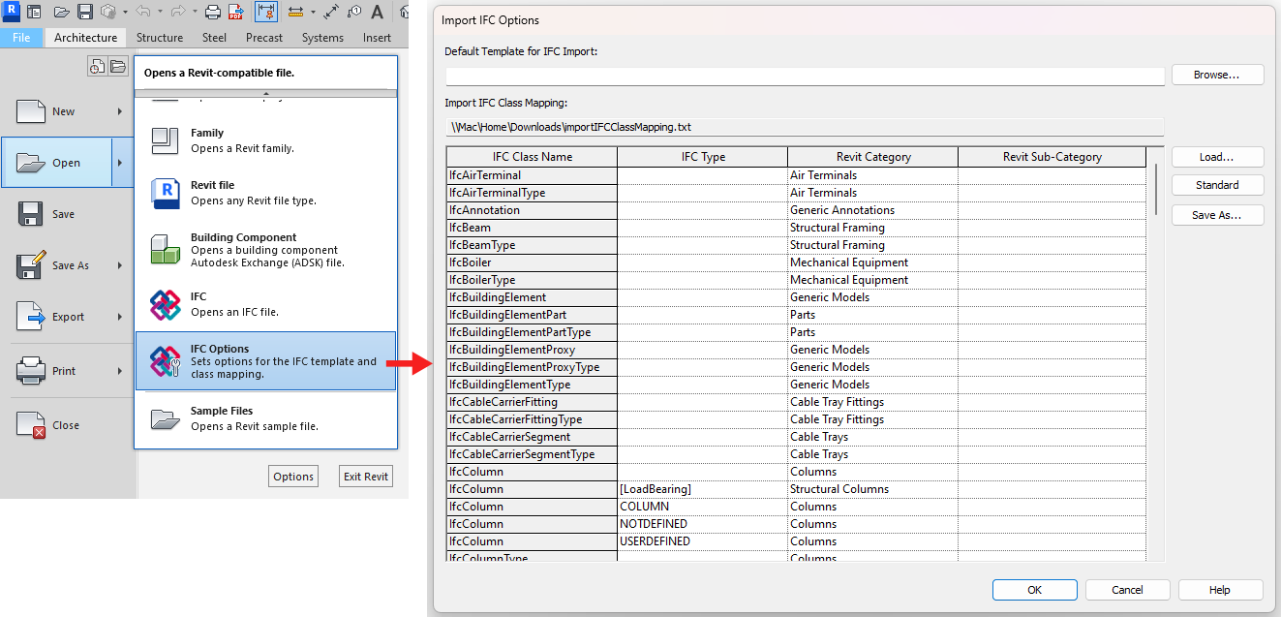Screen dimensions: 1281x617
Task: Click the class mapping table scrollbar
Action: 1155,189
